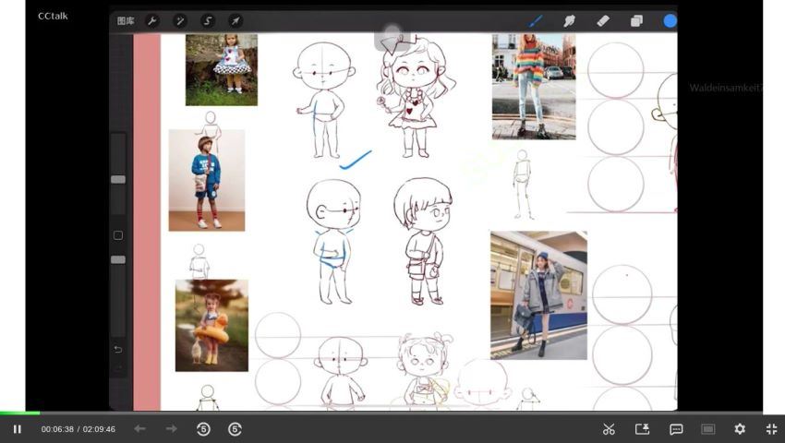Go to next item arrow
This screenshot has height=443, width=785.
(171, 429)
